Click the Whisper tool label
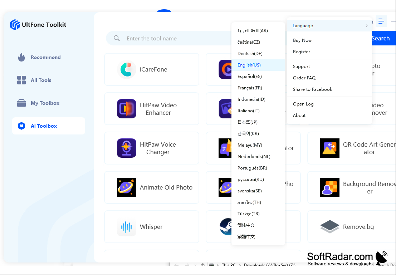This screenshot has height=275, width=396. pyautogui.click(x=151, y=227)
